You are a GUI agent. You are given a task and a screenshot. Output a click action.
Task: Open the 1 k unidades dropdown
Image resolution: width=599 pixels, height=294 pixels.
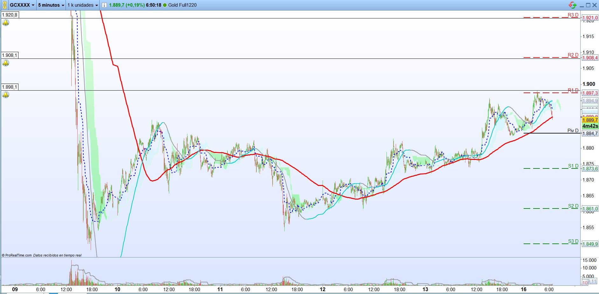click(83, 5)
